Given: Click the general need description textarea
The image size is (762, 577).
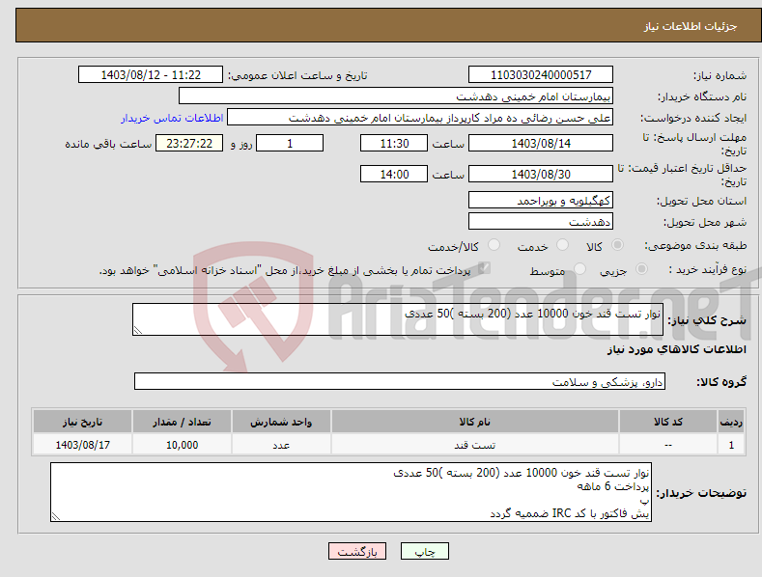Looking at the screenshot, I should 398,319.
